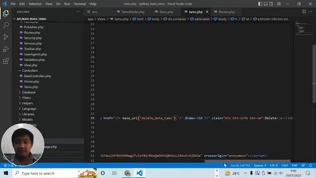Switch to the TamuModel.php tab
316x178 pixels.
coord(132,12)
